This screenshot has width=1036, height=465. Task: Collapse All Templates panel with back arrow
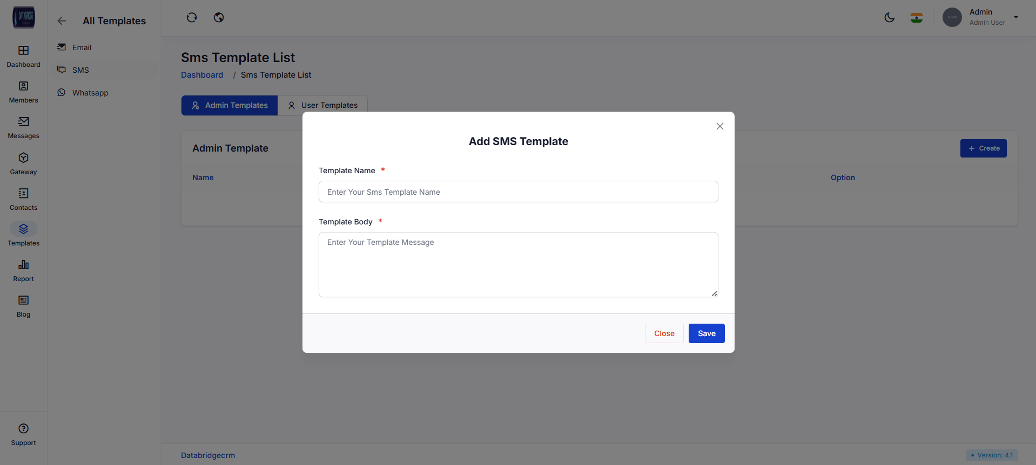pos(62,21)
